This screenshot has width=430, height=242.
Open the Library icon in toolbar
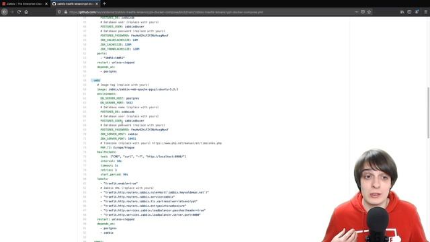402,12
